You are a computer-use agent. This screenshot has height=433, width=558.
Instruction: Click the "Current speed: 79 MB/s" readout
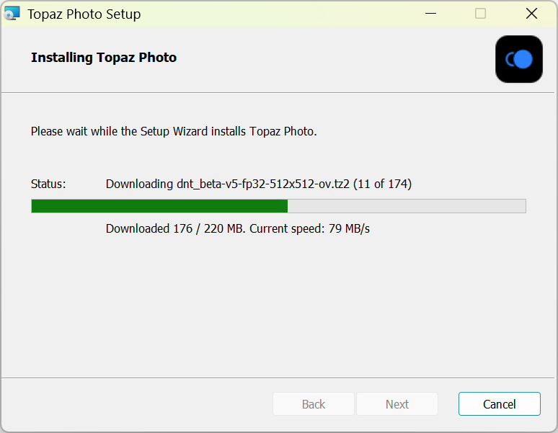(310, 229)
